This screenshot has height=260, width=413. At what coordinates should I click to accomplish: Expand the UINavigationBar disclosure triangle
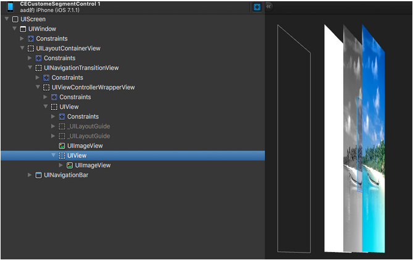[x=30, y=175]
